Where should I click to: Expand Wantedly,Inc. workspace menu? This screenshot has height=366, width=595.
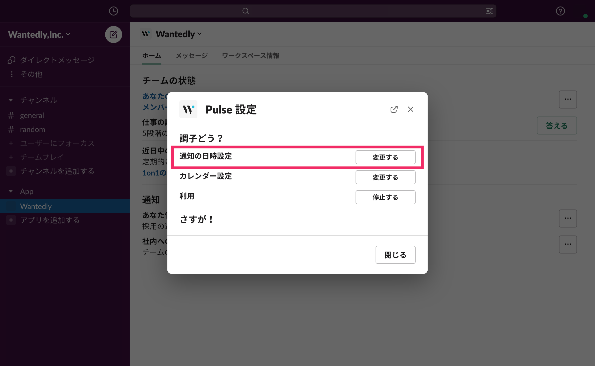coord(39,34)
